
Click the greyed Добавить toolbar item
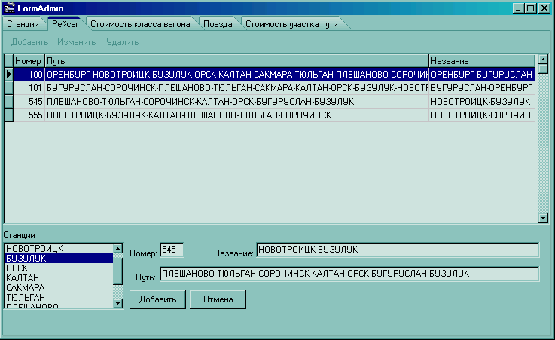tap(29, 42)
